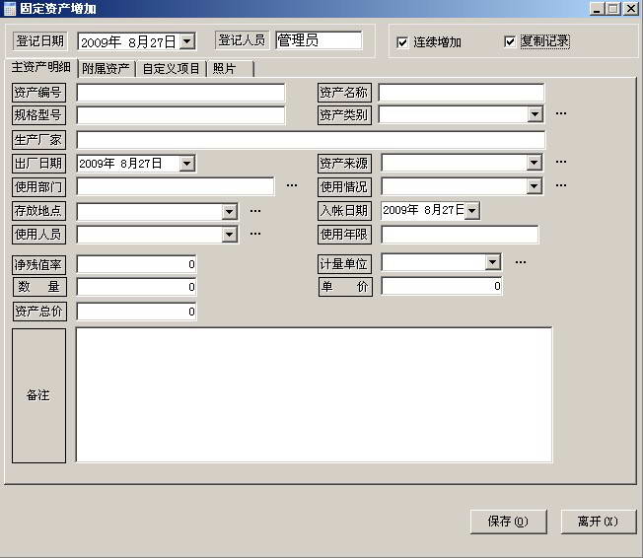Switch to the 照片 tab
Screen dimensions: 643x558
pyautogui.click(x=231, y=69)
